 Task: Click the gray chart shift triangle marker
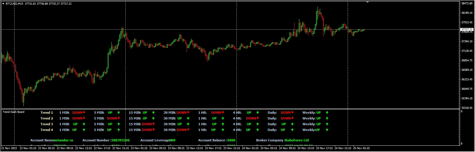(367, 2)
